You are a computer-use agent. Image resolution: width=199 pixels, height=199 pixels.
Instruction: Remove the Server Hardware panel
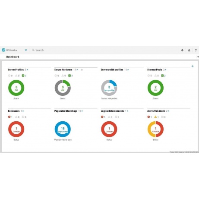(x=82, y=70)
